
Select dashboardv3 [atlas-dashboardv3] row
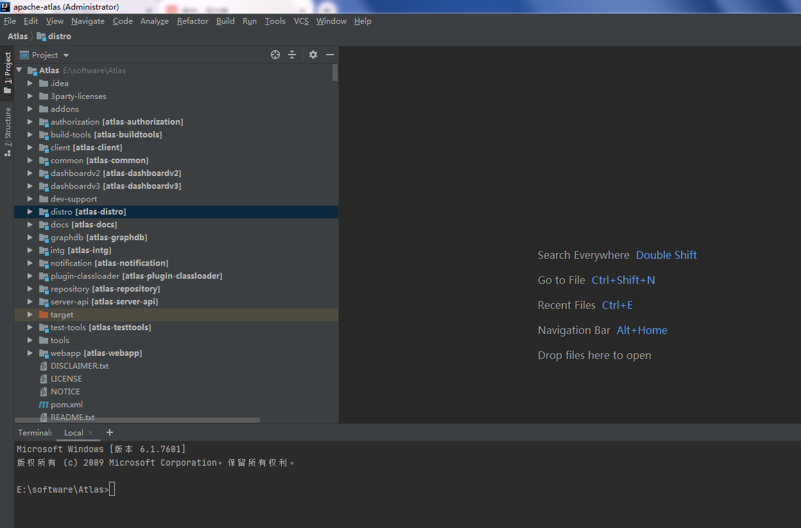[176, 186]
